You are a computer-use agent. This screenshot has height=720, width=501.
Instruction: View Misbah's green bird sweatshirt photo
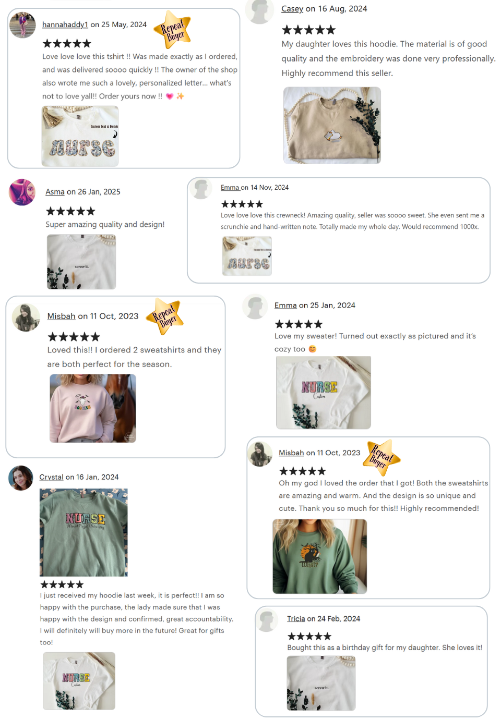[320, 556]
